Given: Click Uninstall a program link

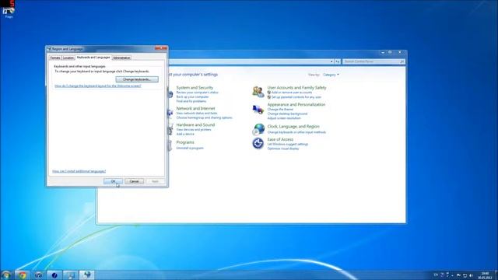Looking at the screenshot, I should coord(190,149).
